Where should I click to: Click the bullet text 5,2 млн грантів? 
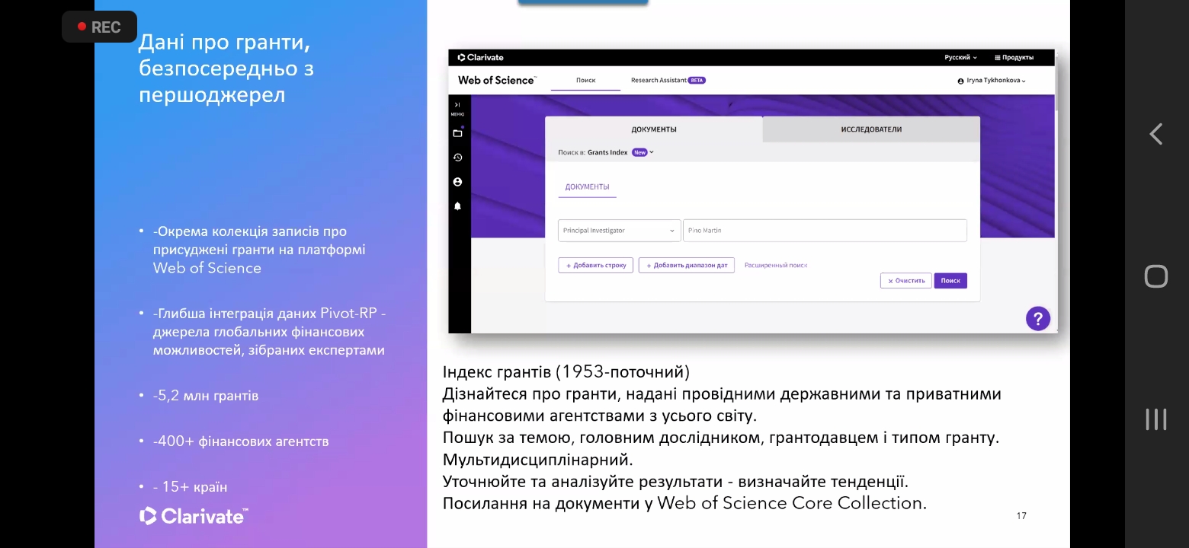205,396
